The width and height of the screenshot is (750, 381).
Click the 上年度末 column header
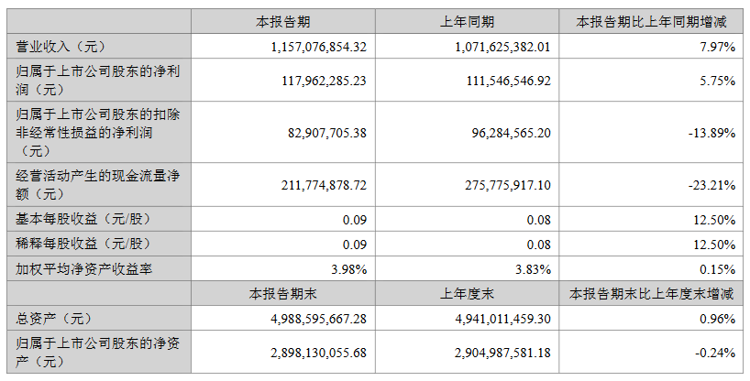468,294
